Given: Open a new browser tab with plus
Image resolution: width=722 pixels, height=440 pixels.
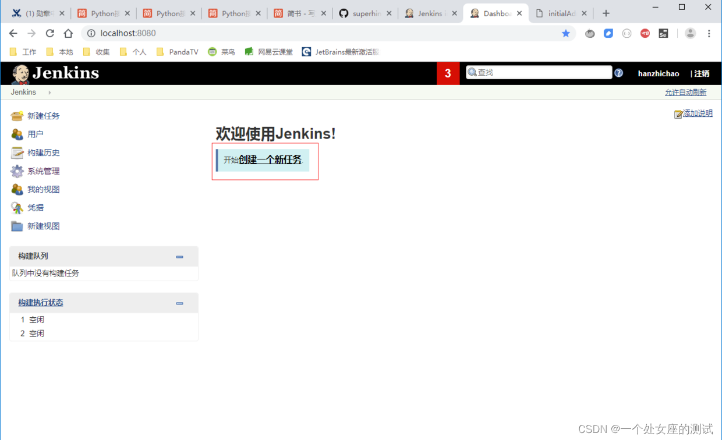Looking at the screenshot, I should click(606, 13).
